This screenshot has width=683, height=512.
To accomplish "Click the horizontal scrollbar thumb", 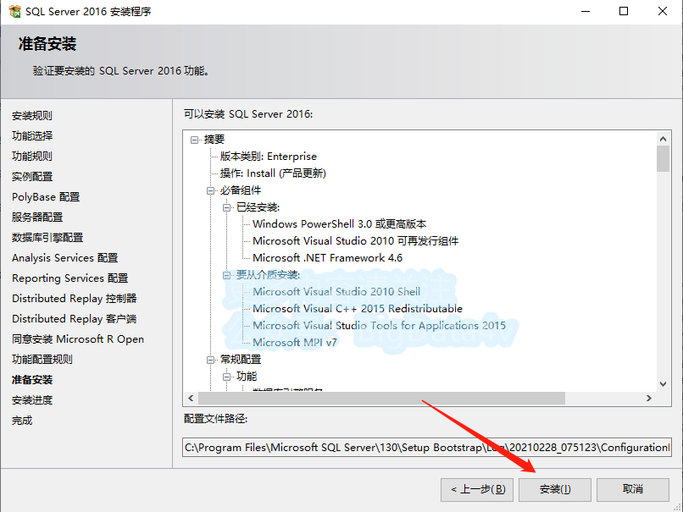I will point(381,398).
